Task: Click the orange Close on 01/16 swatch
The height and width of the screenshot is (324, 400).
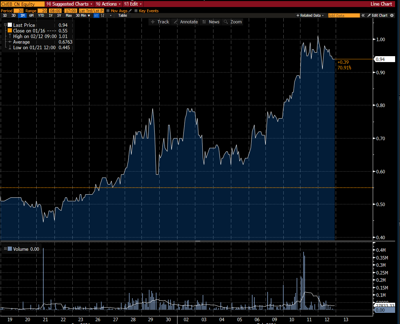Action: point(10,31)
